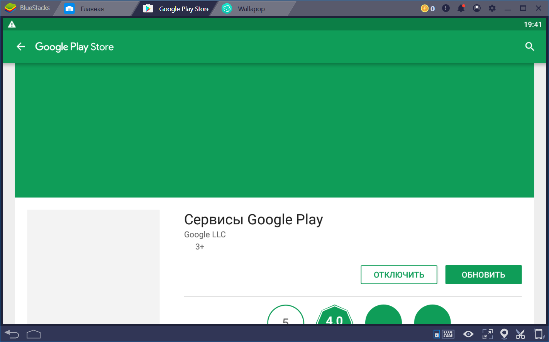Go back using the Play Store arrow
The width and height of the screenshot is (549, 342).
(x=21, y=47)
